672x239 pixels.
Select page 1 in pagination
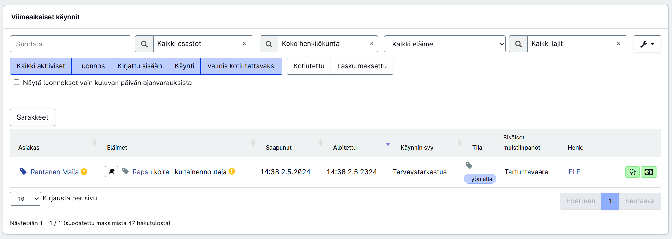coord(610,201)
